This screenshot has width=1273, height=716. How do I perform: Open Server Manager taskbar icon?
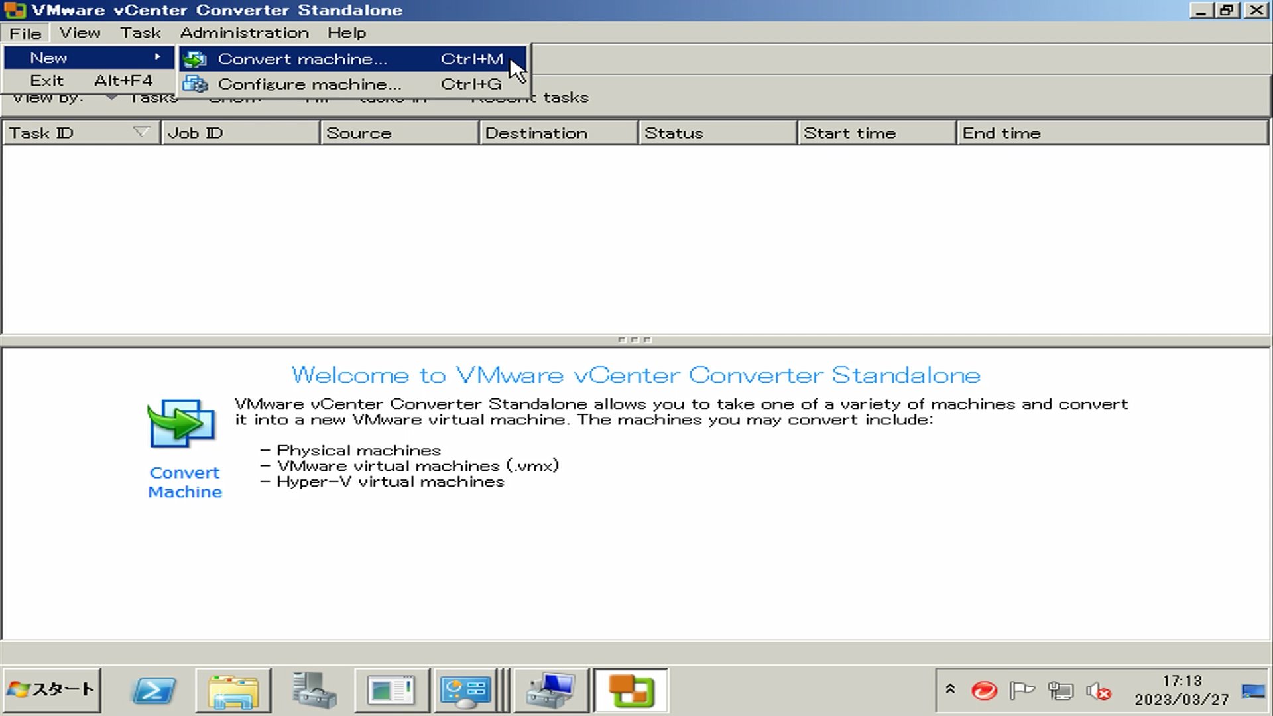(314, 691)
